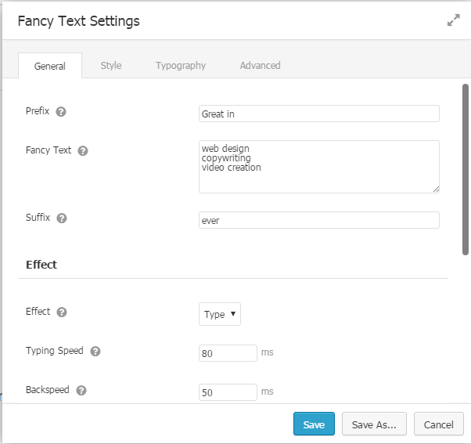Click help icon next to Prefix
This screenshot has width=471, height=444.
pyautogui.click(x=61, y=111)
